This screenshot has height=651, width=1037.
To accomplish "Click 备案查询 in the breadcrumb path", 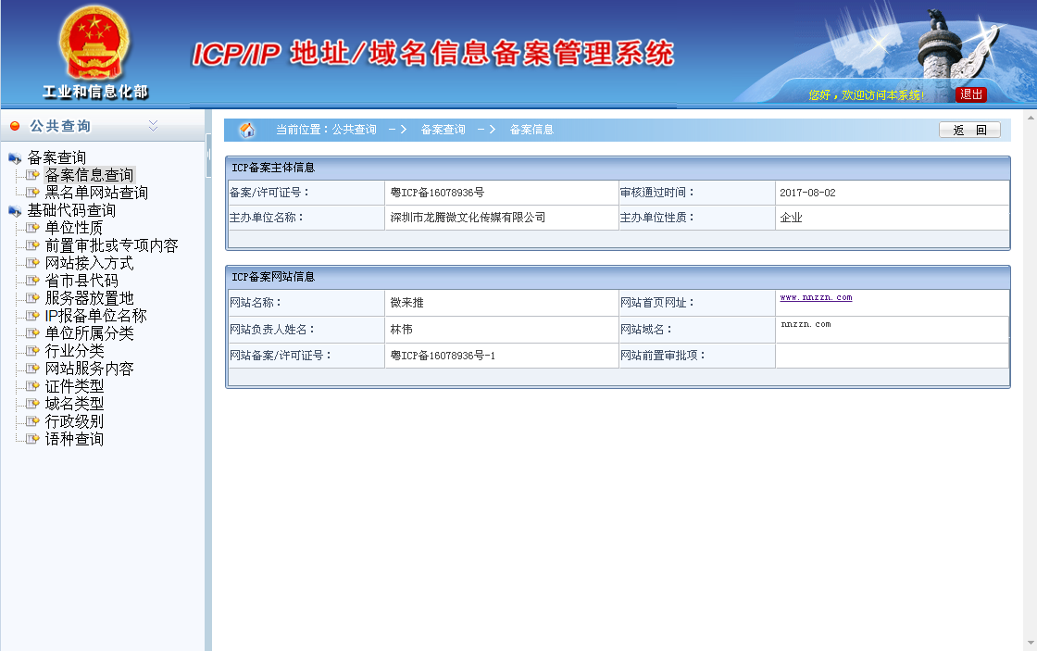I will (444, 130).
